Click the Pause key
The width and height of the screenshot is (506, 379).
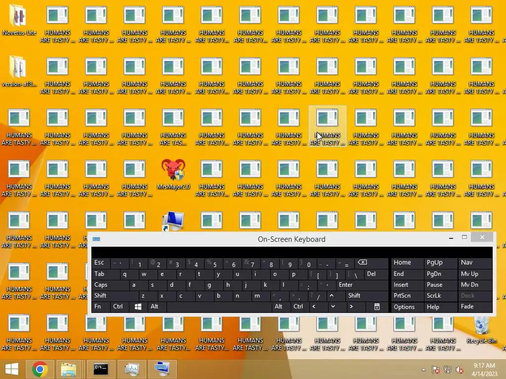[440, 285]
